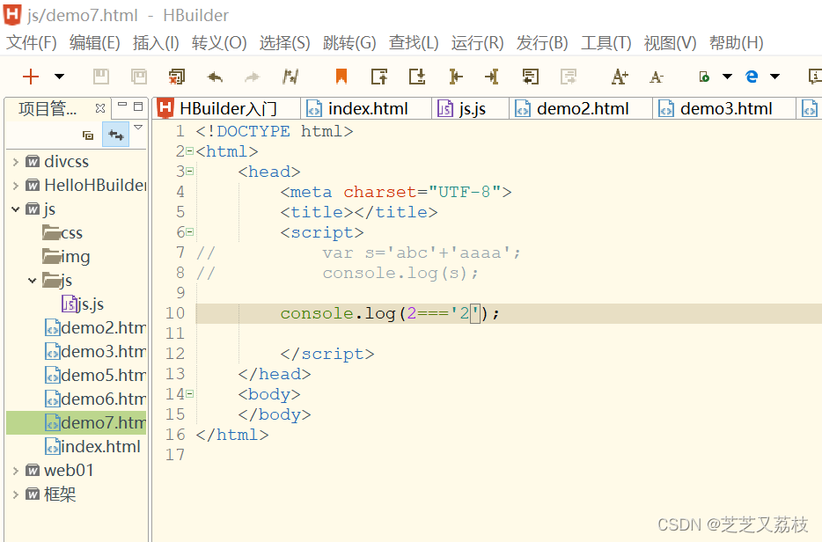Open the Run icon dropdown arrow
822x542 pixels.
click(727, 77)
